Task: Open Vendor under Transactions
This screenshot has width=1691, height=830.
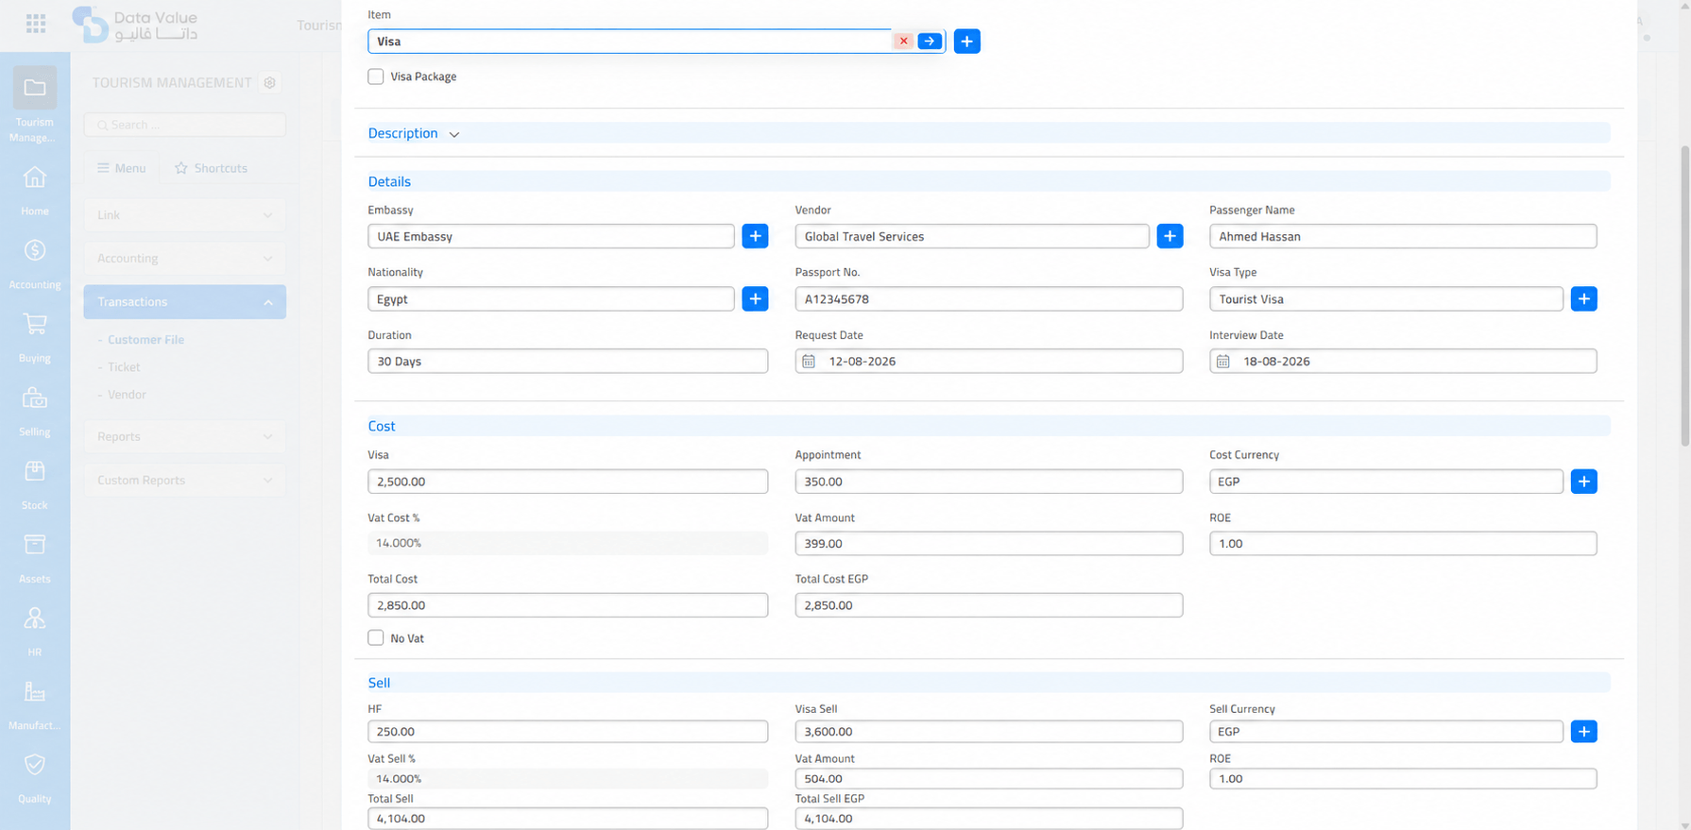Action: point(127,395)
